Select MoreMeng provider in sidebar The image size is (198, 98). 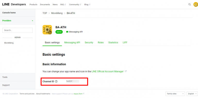pos(9,43)
